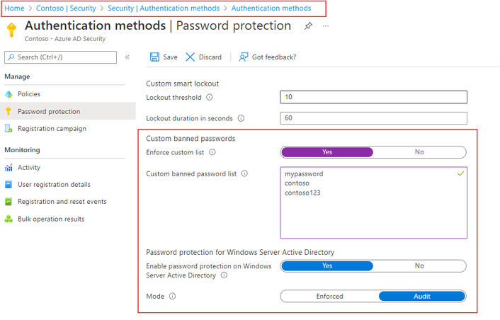Collapse the sidebar with the double chevron
500x320 pixels.
click(x=127, y=57)
